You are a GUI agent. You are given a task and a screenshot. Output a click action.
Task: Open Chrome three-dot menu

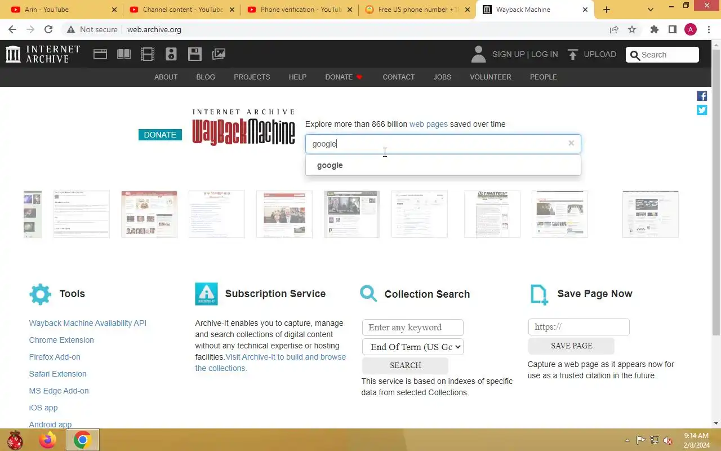coord(709,29)
